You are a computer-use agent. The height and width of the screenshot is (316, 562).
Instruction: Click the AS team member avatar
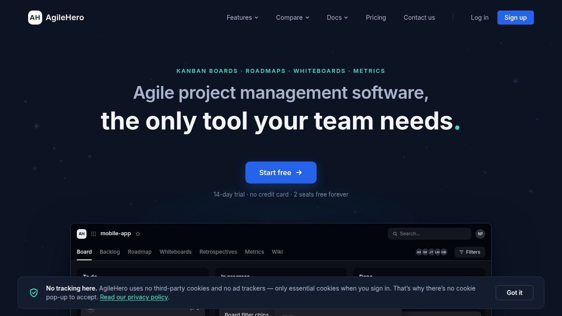tap(419, 252)
